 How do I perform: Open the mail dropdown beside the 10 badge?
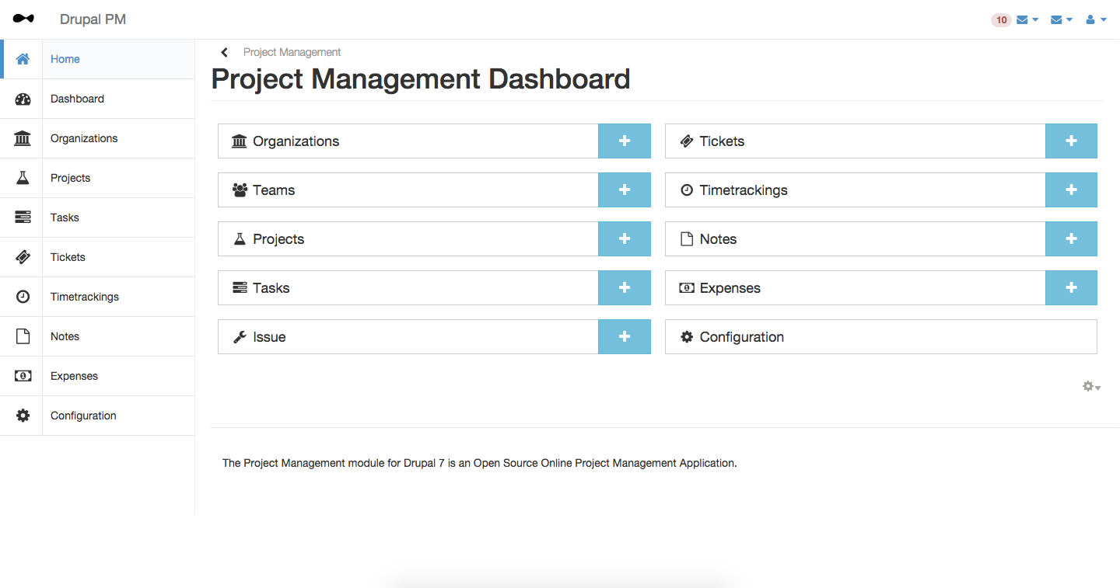click(1027, 20)
